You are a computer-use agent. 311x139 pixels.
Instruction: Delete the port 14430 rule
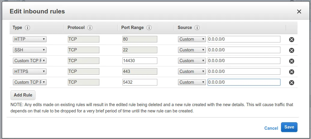point(291,61)
